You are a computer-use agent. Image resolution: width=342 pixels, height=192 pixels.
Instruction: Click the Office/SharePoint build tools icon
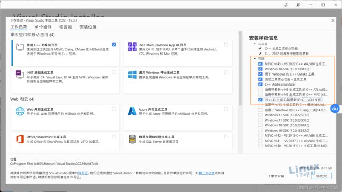coord(20,139)
